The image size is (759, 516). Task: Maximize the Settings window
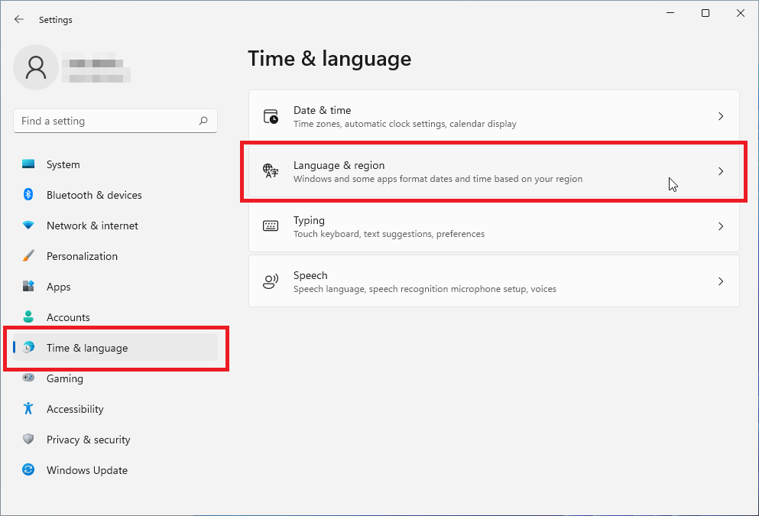click(x=705, y=13)
